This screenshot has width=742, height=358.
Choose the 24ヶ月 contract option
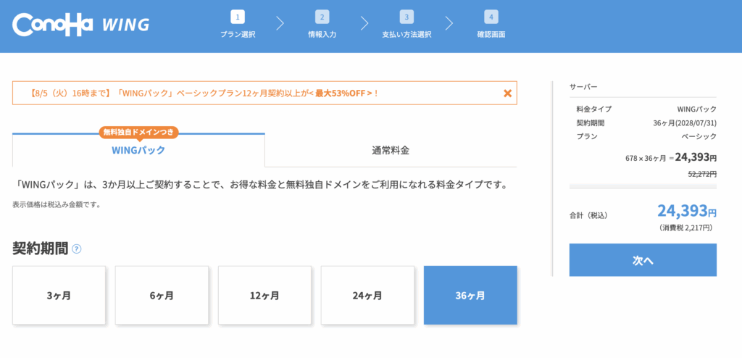(x=367, y=296)
